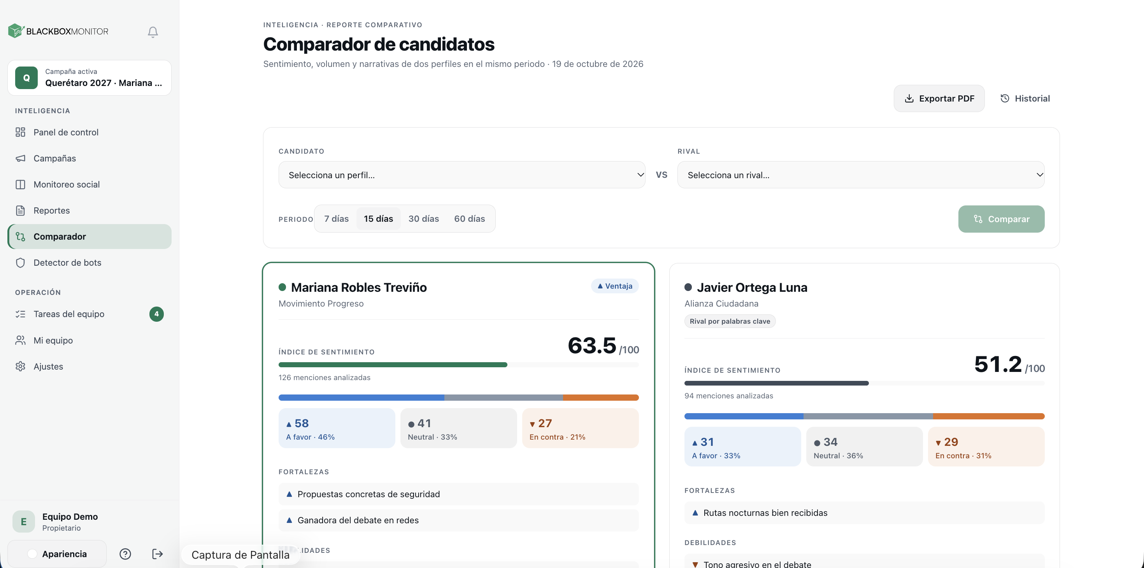
Task: Open Detector de bots
Action: tap(89, 263)
